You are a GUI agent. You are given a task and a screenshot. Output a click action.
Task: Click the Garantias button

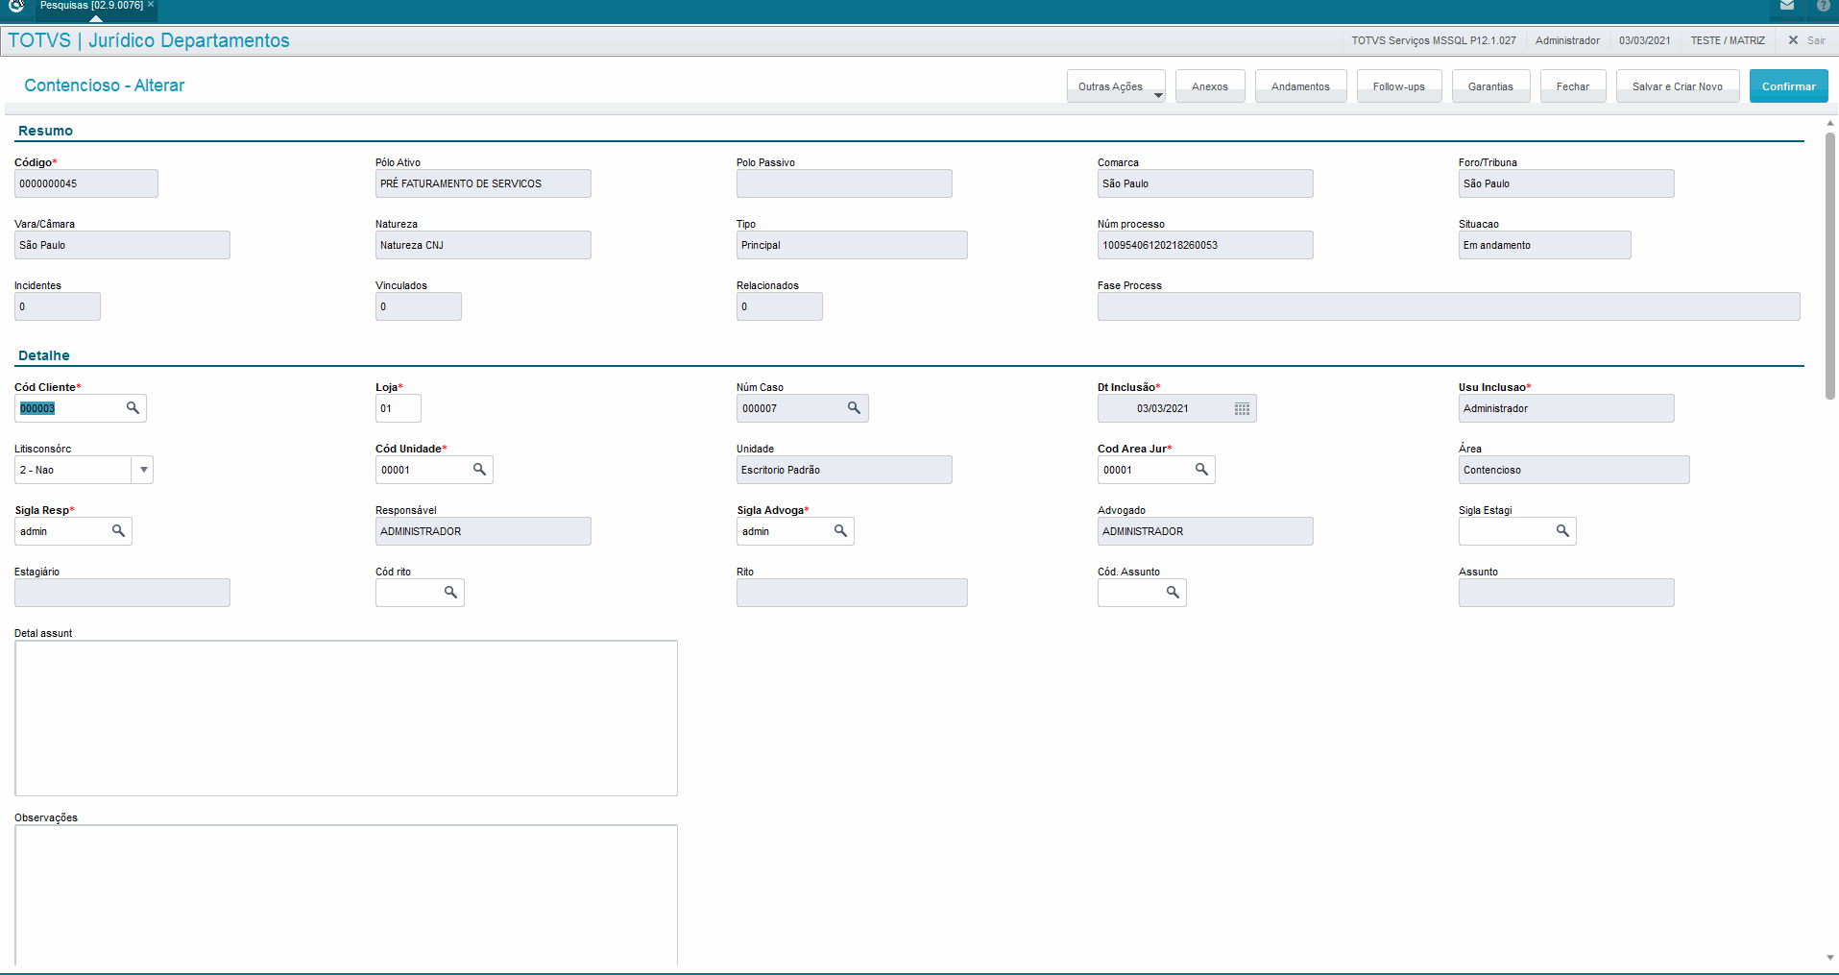[1490, 86]
